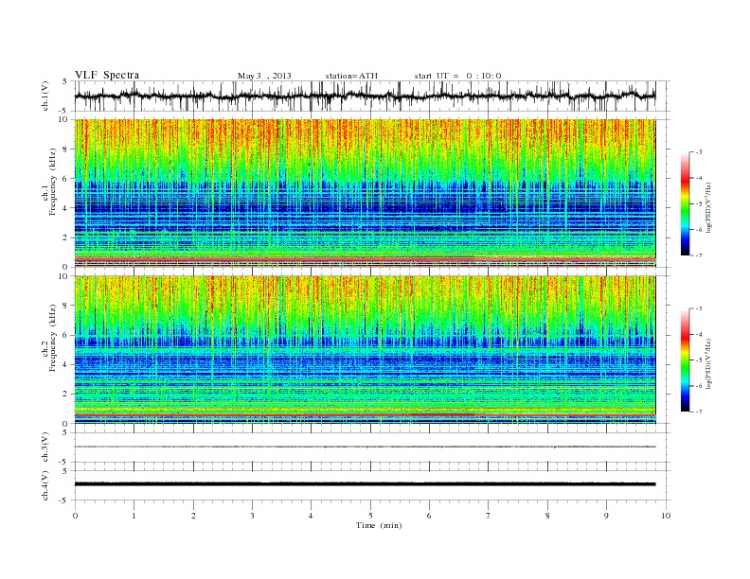Click the "5" voltage tick of ch.3(V) panel
750x579 pixels.
[65, 432]
